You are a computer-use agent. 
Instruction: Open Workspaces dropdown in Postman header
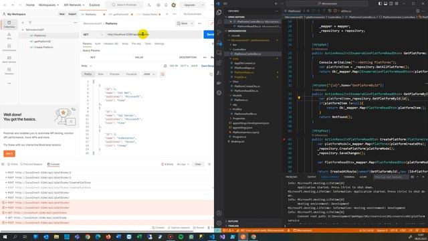(49, 5)
